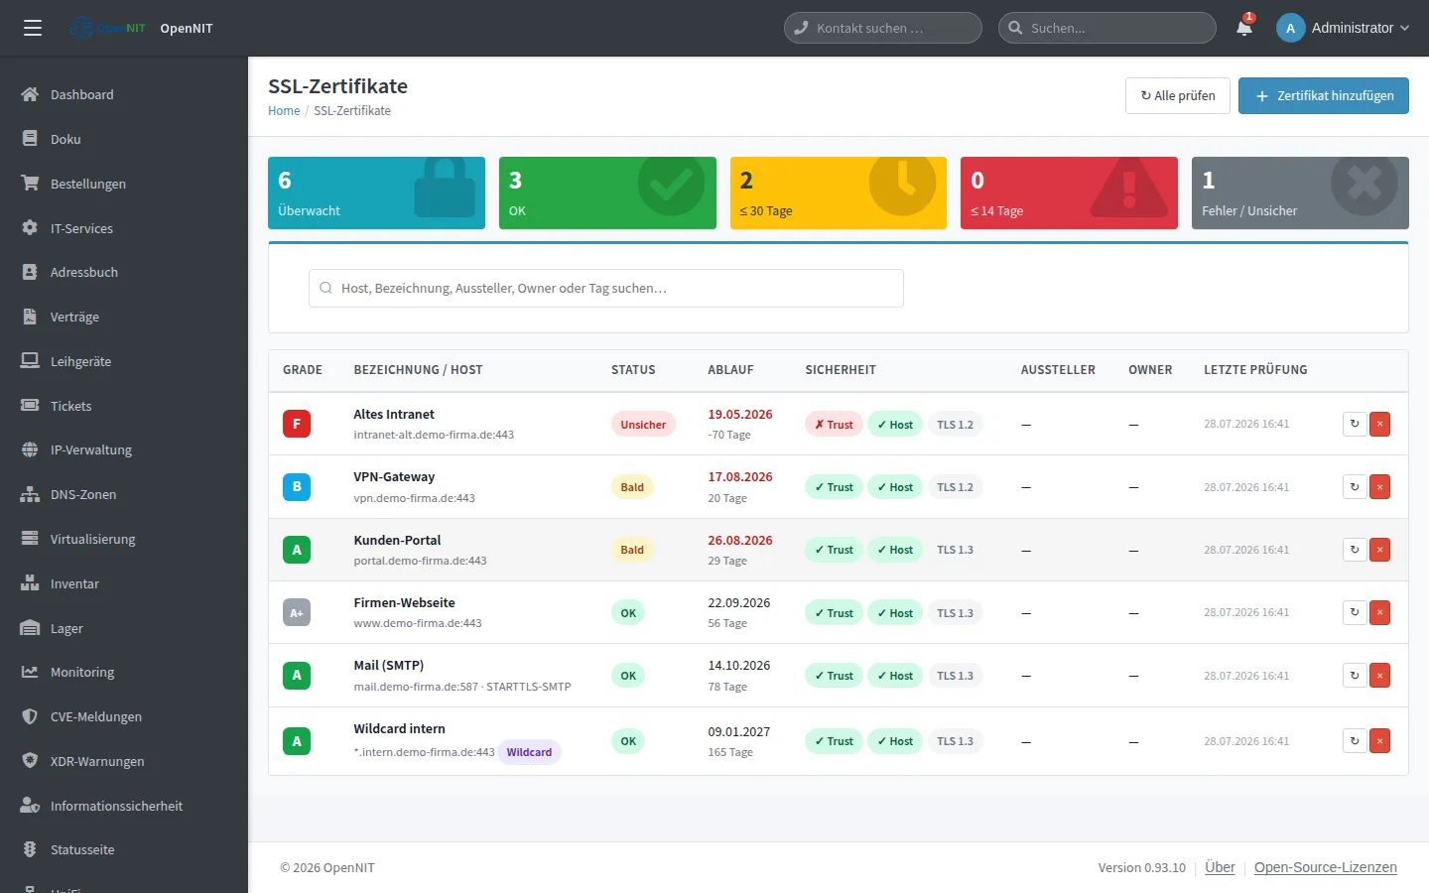Recheck the Wildcard intern certificate
The height and width of the screenshot is (893, 1429).
pos(1355,741)
